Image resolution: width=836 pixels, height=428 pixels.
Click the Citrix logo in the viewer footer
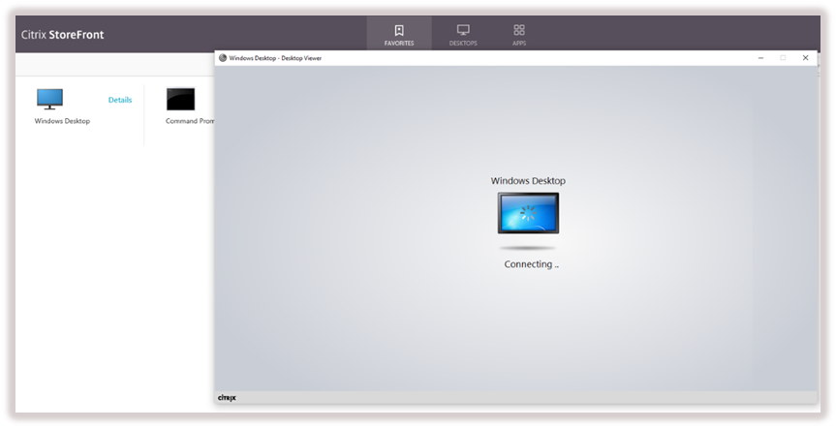point(227,398)
